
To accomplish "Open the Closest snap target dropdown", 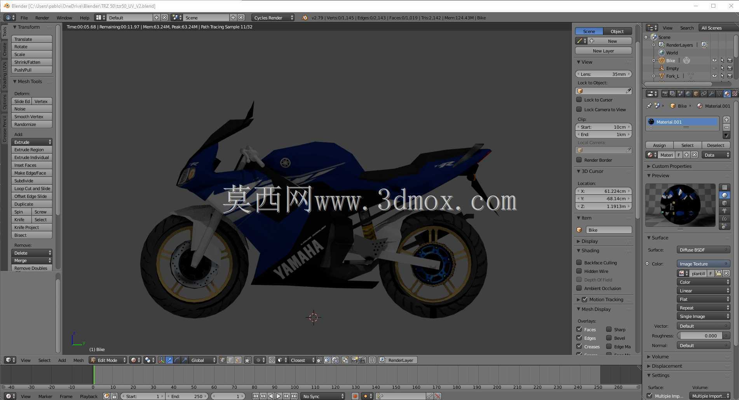I will point(302,360).
